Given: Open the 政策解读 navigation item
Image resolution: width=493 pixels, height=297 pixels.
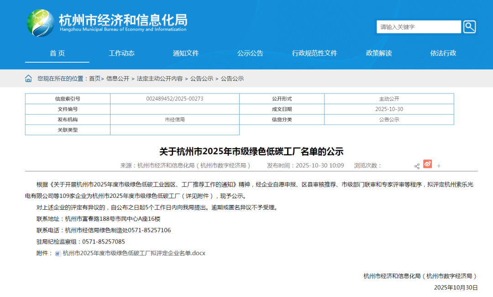Looking at the screenshot, I should click(x=379, y=53).
